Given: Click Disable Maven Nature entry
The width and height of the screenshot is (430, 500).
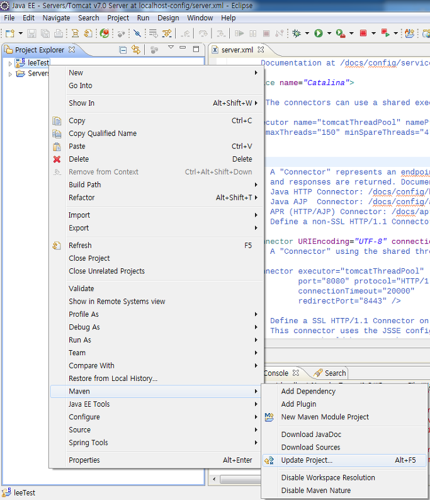Looking at the screenshot, I should tap(344, 491).
